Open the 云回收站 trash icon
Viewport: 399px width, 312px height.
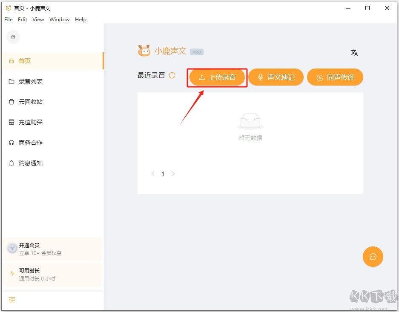[12, 102]
